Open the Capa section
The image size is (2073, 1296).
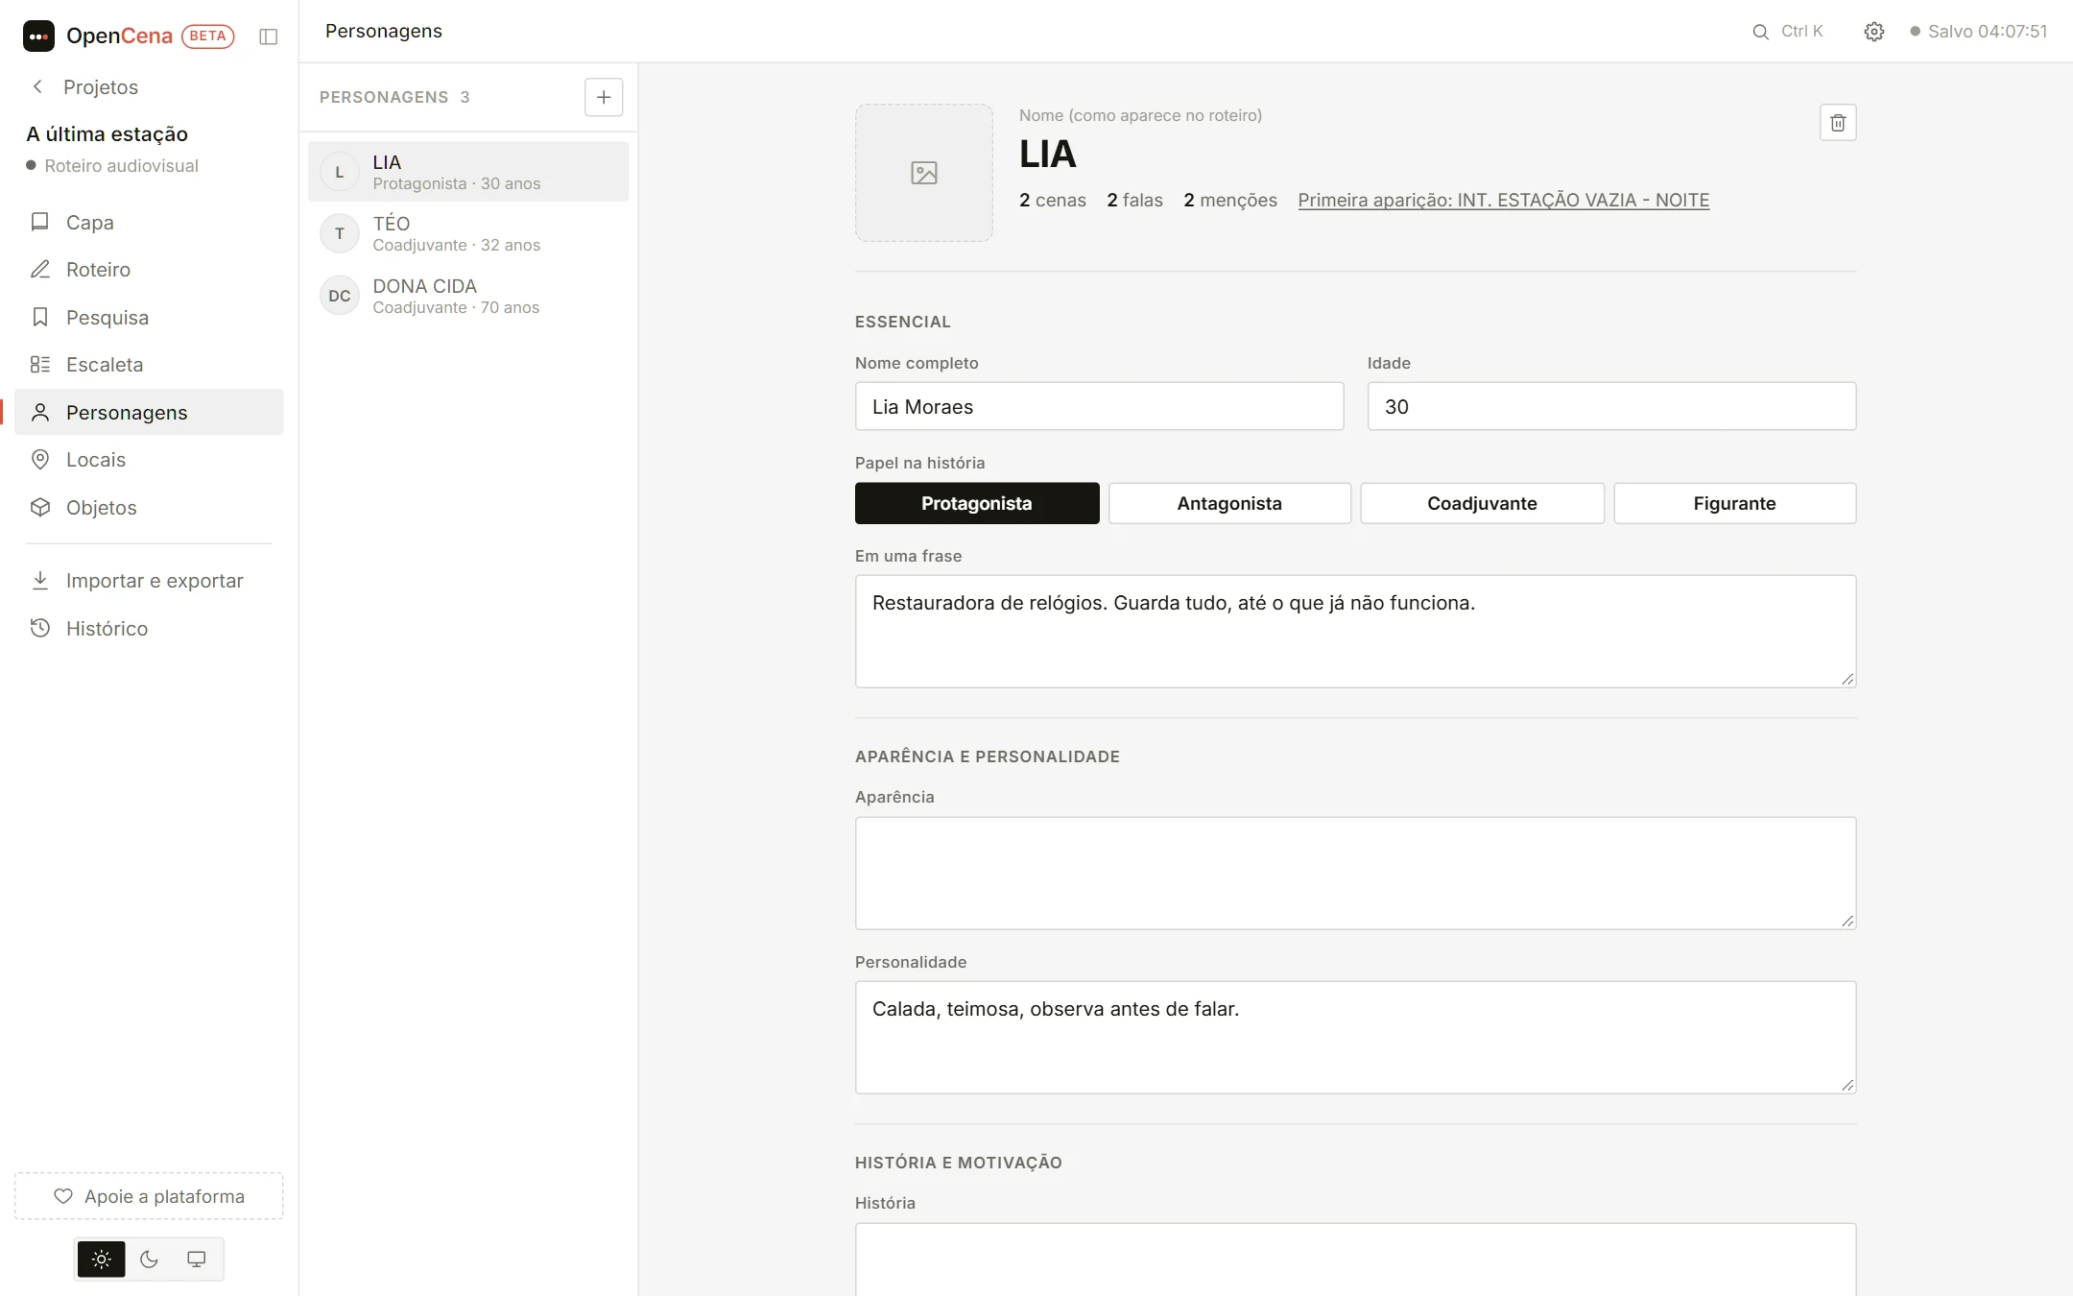(149, 223)
